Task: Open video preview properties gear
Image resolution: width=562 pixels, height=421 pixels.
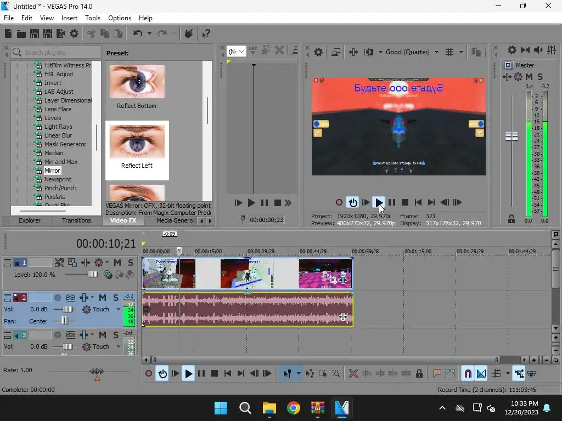Action: point(318,52)
